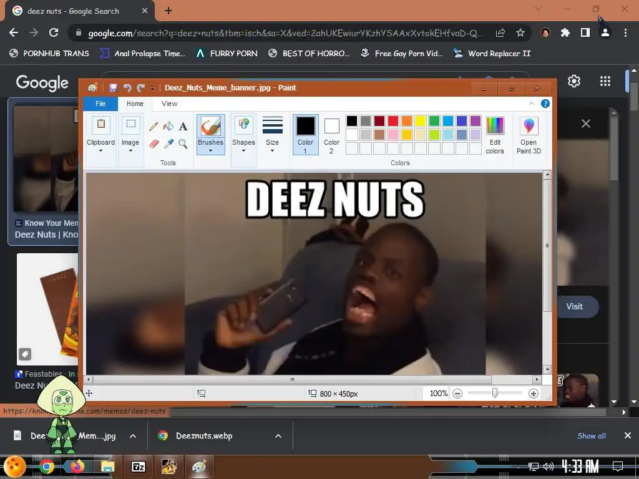Expand Deeznuts.webp download options arrow
The height and width of the screenshot is (479, 639).
click(278, 436)
